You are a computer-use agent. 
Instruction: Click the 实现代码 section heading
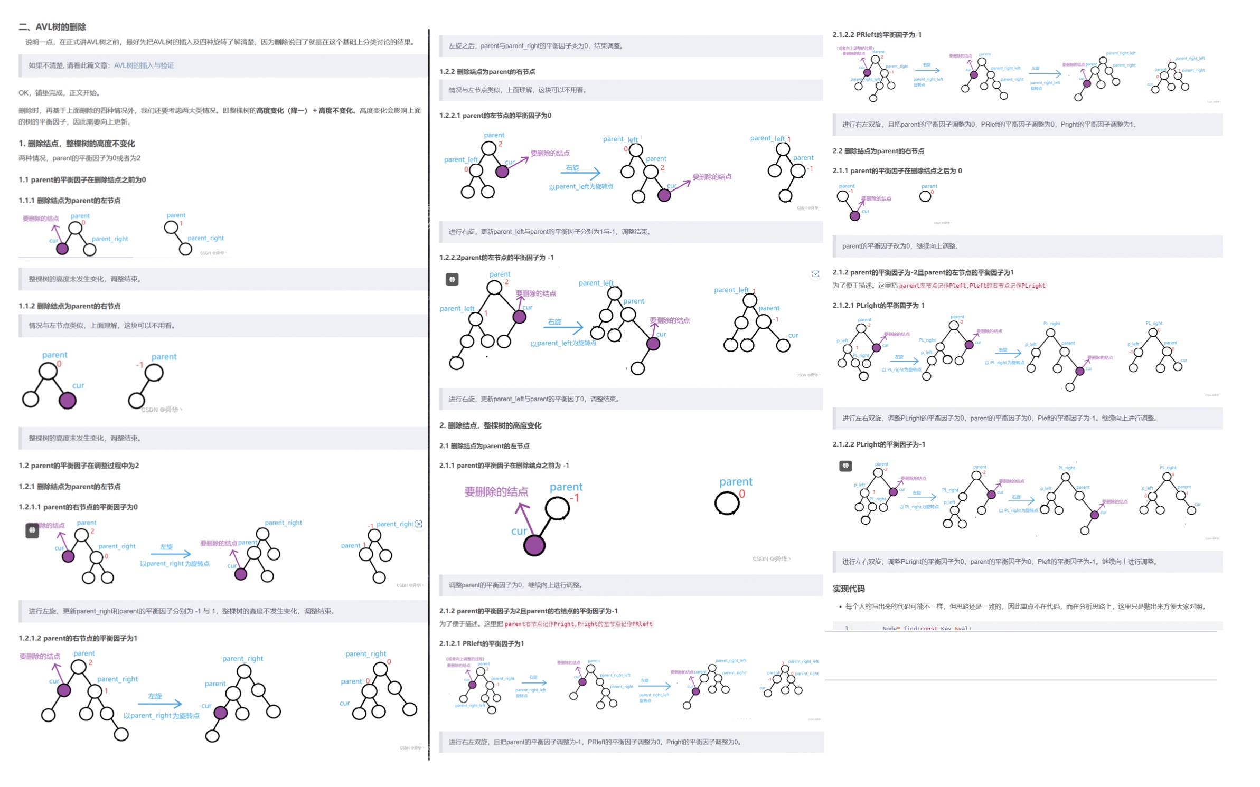tap(849, 589)
